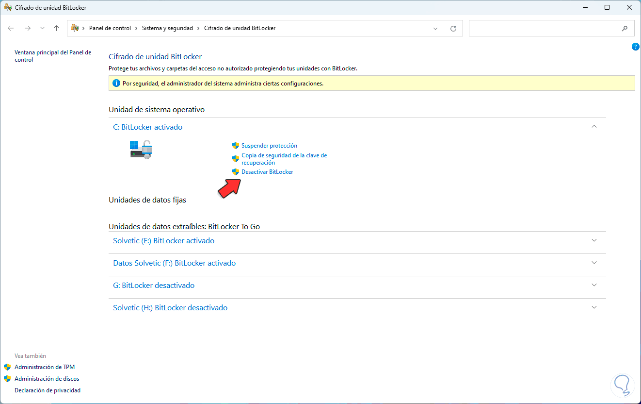Screen dimensions: 641x404
Task: Expand Datos Solvetic (F:) drive section
Action: [x=594, y=263]
